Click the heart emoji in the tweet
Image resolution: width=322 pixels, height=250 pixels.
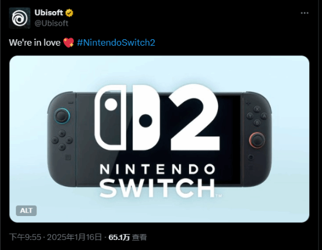[x=68, y=43]
